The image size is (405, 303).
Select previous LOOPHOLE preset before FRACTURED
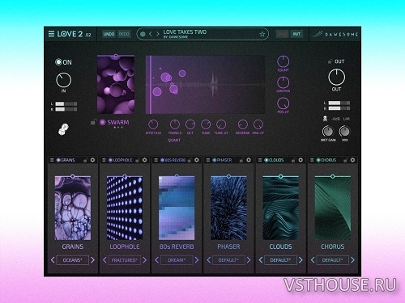(104, 260)
